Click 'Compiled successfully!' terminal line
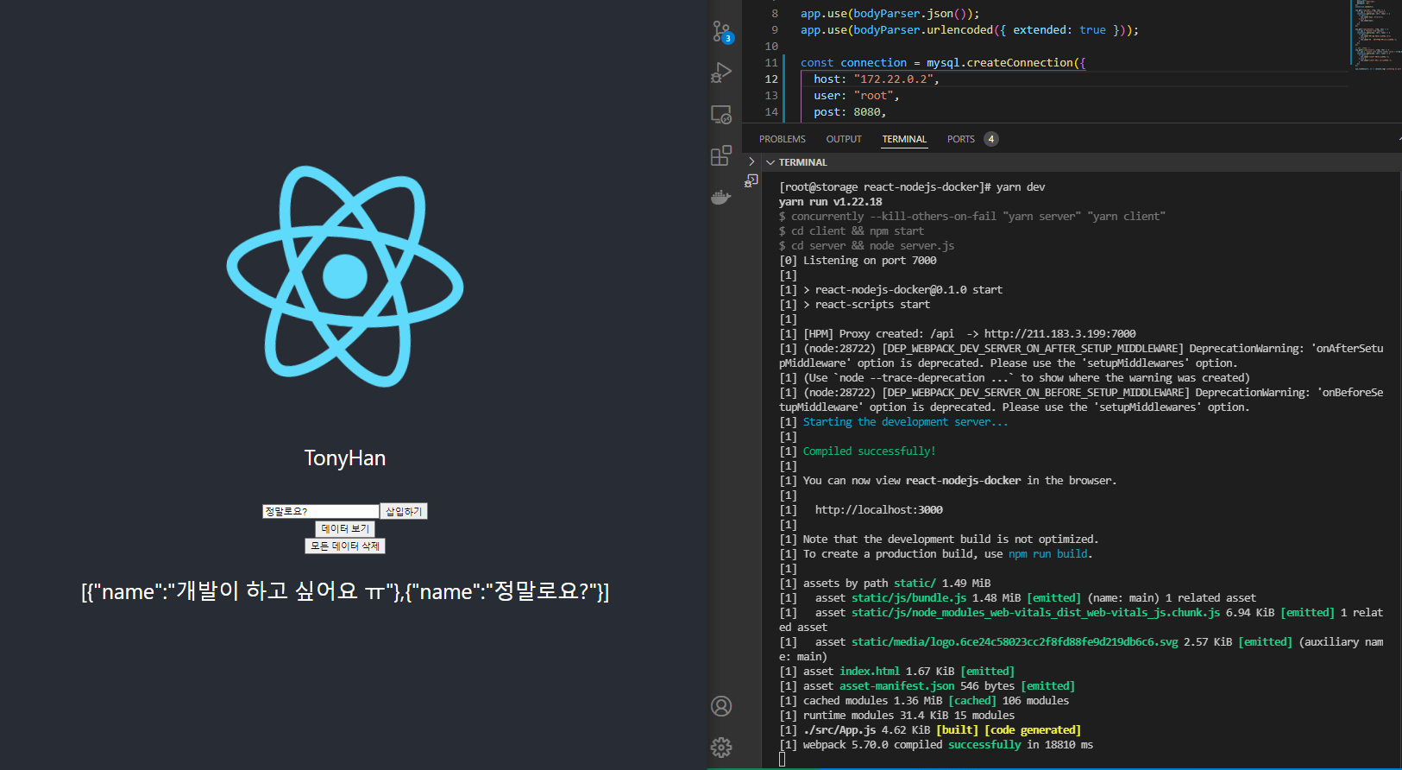Image resolution: width=1402 pixels, height=770 pixels. tap(869, 451)
